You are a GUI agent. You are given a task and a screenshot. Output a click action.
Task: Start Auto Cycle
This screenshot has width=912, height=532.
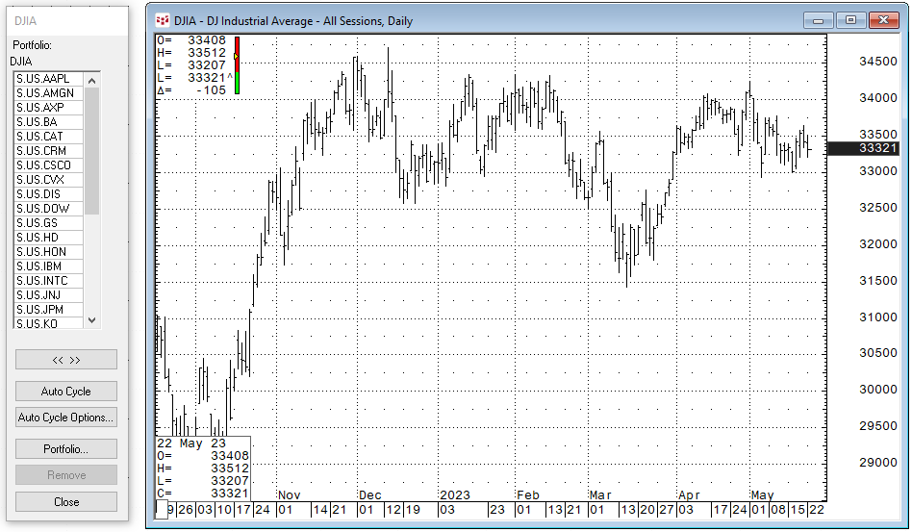66,392
